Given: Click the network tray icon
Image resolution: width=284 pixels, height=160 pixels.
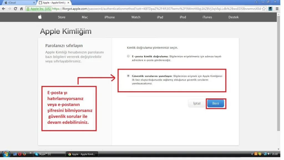Looking at the screenshot, I should click(x=265, y=154).
